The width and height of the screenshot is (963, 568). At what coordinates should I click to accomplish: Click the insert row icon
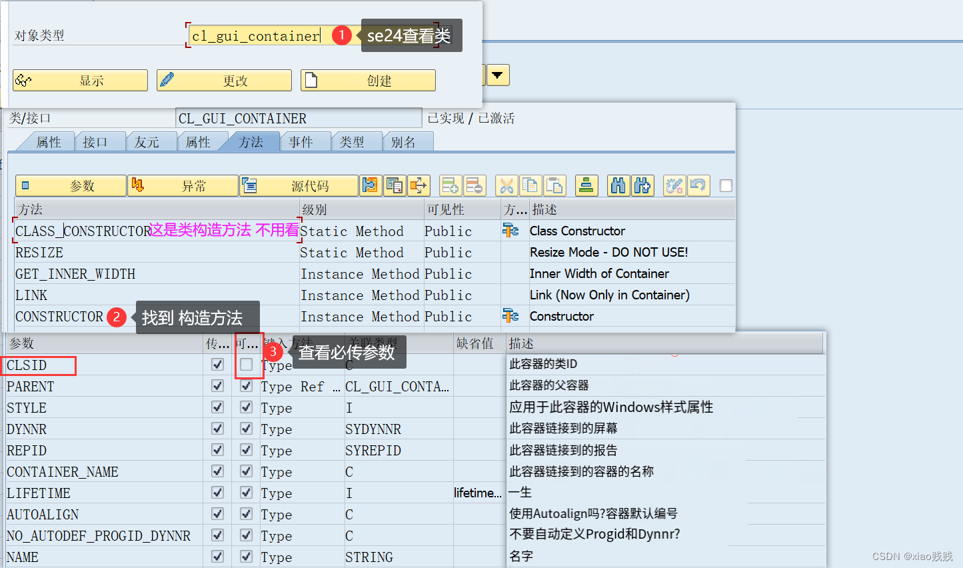pyautogui.click(x=451, y=185)
